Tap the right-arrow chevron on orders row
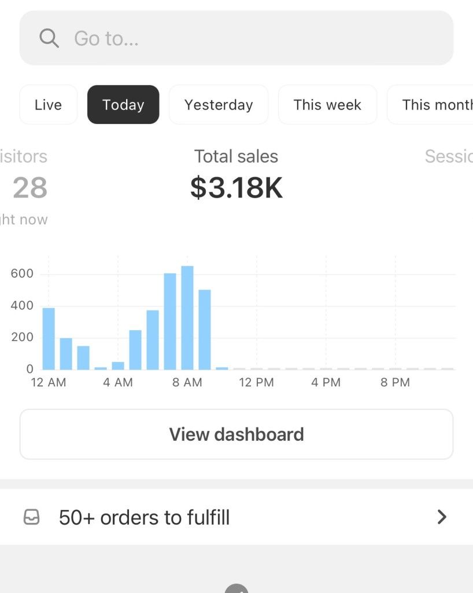Image resolution: width=473 pixels, height=593 pixels. pos(442,517)
